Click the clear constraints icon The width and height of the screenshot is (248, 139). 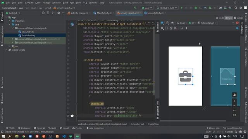[x=171, y=28]
